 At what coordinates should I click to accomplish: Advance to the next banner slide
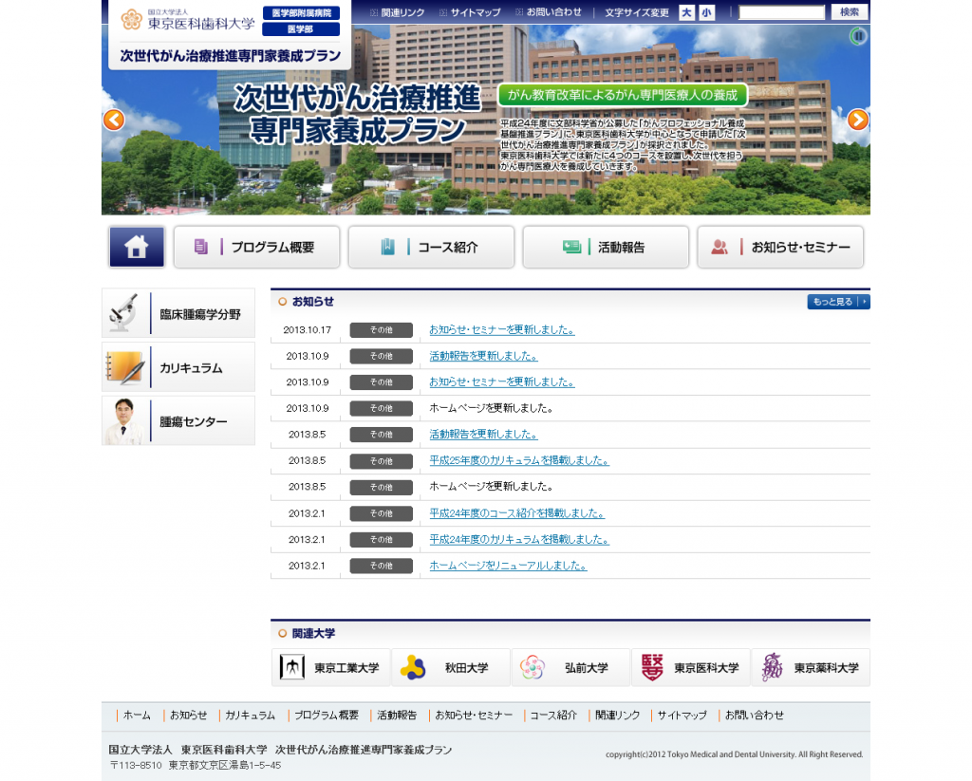(857, 120)
